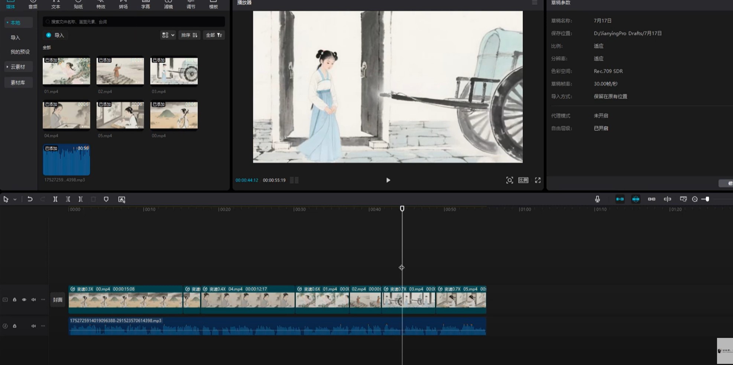733x365 pixels.
Task: Lock the audio track
Action: (14, 326)
